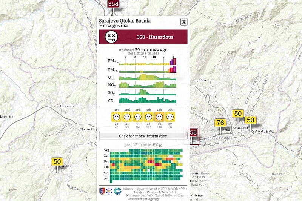Viewport: 302px width, 201px height.
Task: Close the Sarajevo Otoka popup
Action: click(x=184, y=22)
